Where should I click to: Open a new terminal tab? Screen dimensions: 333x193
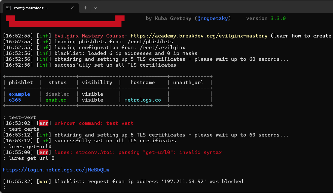86,8
